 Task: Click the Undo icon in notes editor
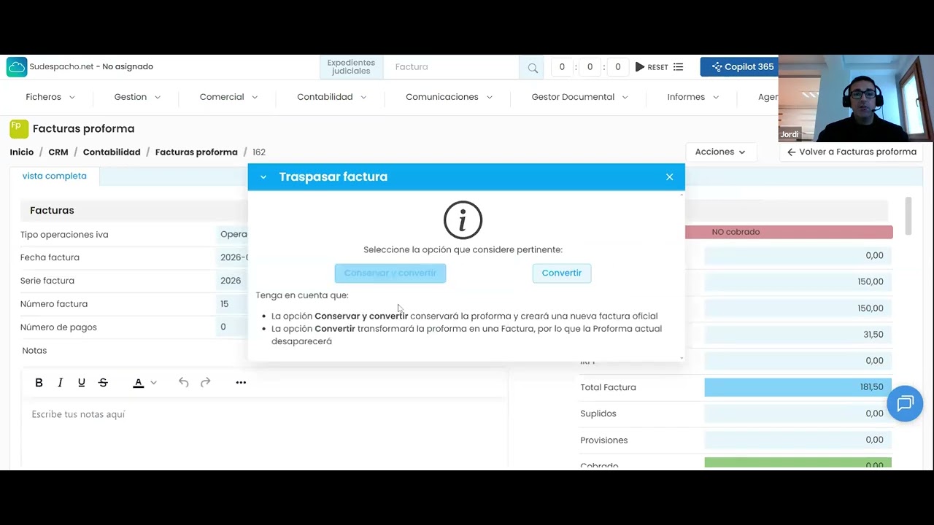tap(184, 383)
